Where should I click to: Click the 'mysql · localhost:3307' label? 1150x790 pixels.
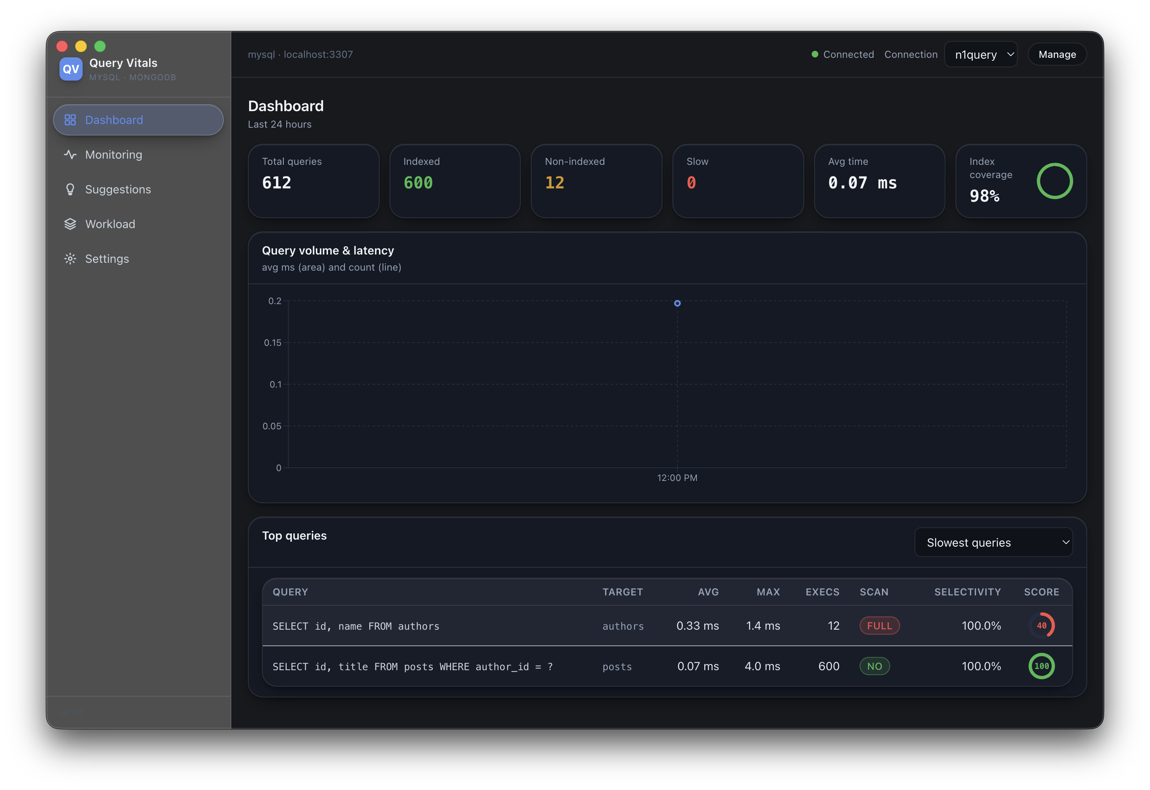(x=300, y=55)
